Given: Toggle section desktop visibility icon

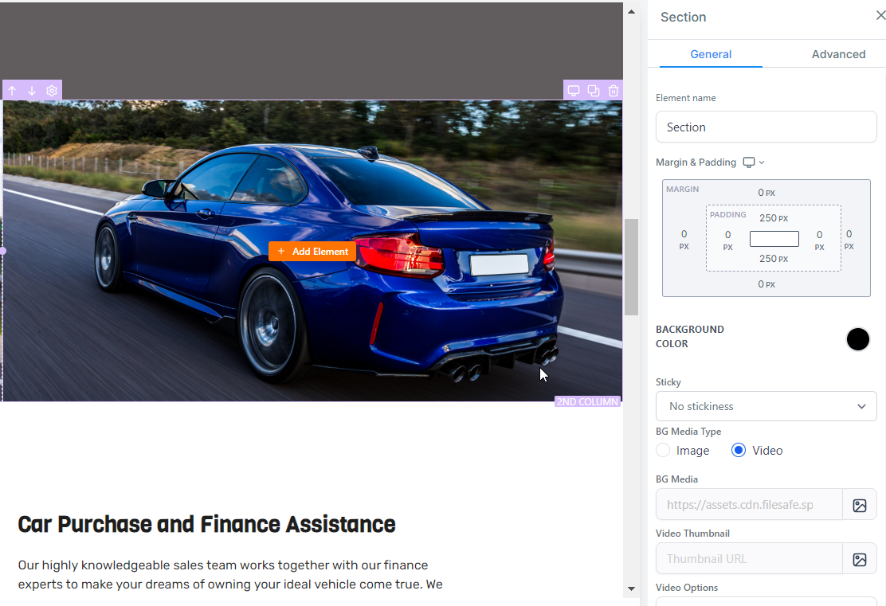Looking at the screenshot, I should click(x=574, y=90).
